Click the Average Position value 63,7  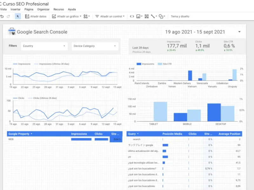[x=238, y=151]
